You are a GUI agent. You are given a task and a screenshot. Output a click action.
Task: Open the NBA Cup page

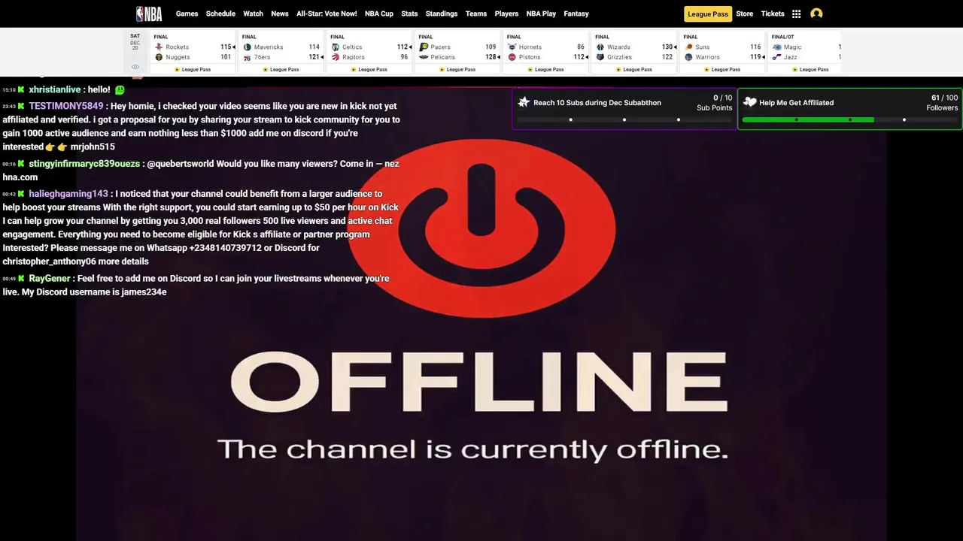379,14
